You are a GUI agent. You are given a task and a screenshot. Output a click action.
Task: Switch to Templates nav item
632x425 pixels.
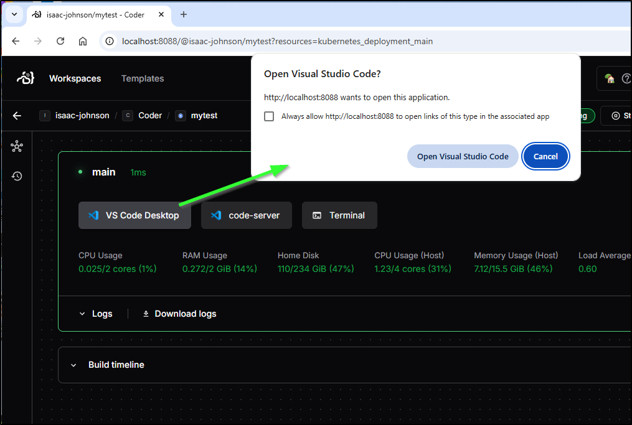(x=143, y=78)
